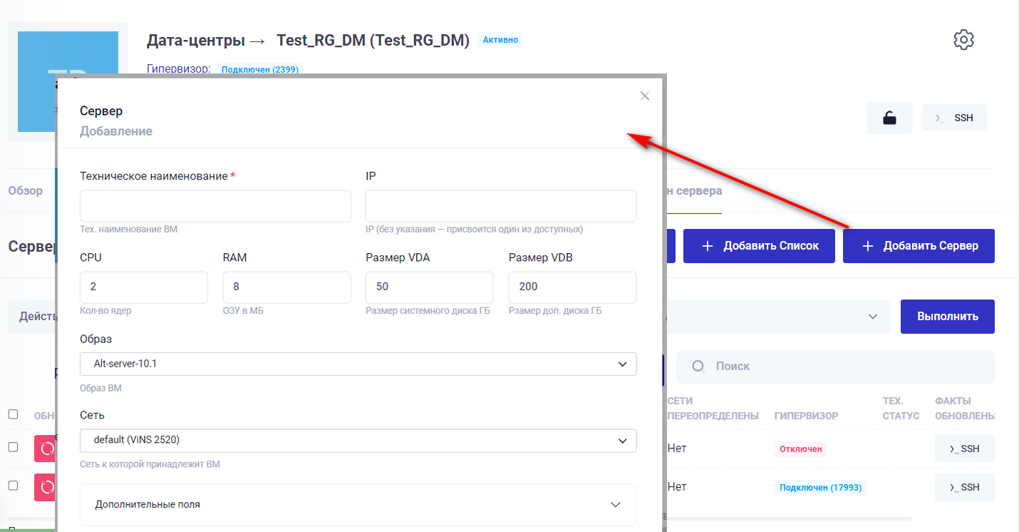Check the second server row checkbox

[13, 486]
